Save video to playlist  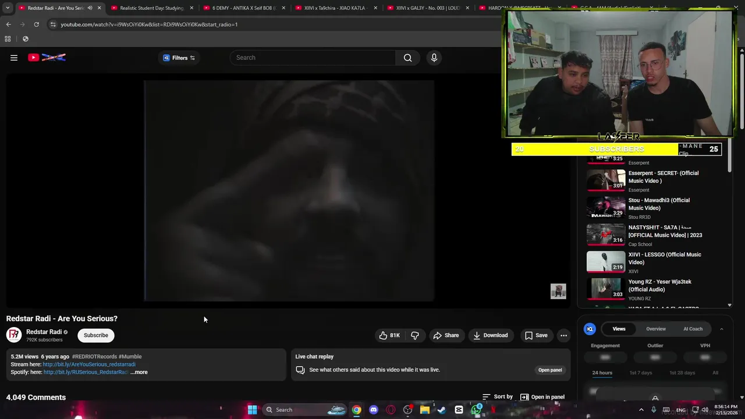(x=536, y=335)
